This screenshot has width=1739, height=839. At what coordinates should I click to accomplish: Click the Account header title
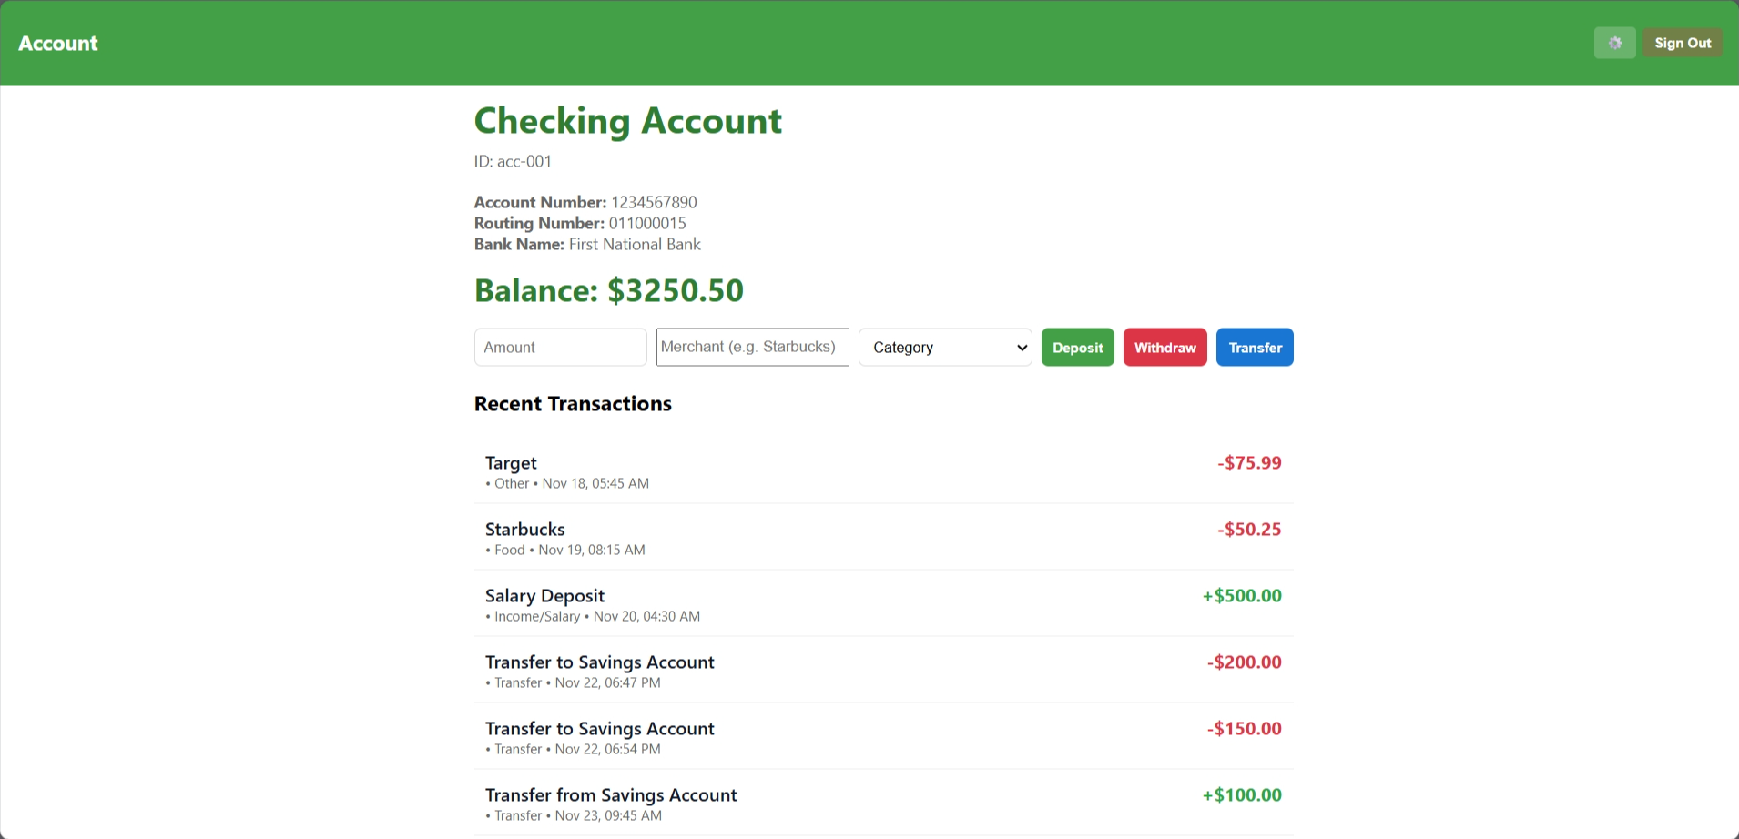point(57,43)
